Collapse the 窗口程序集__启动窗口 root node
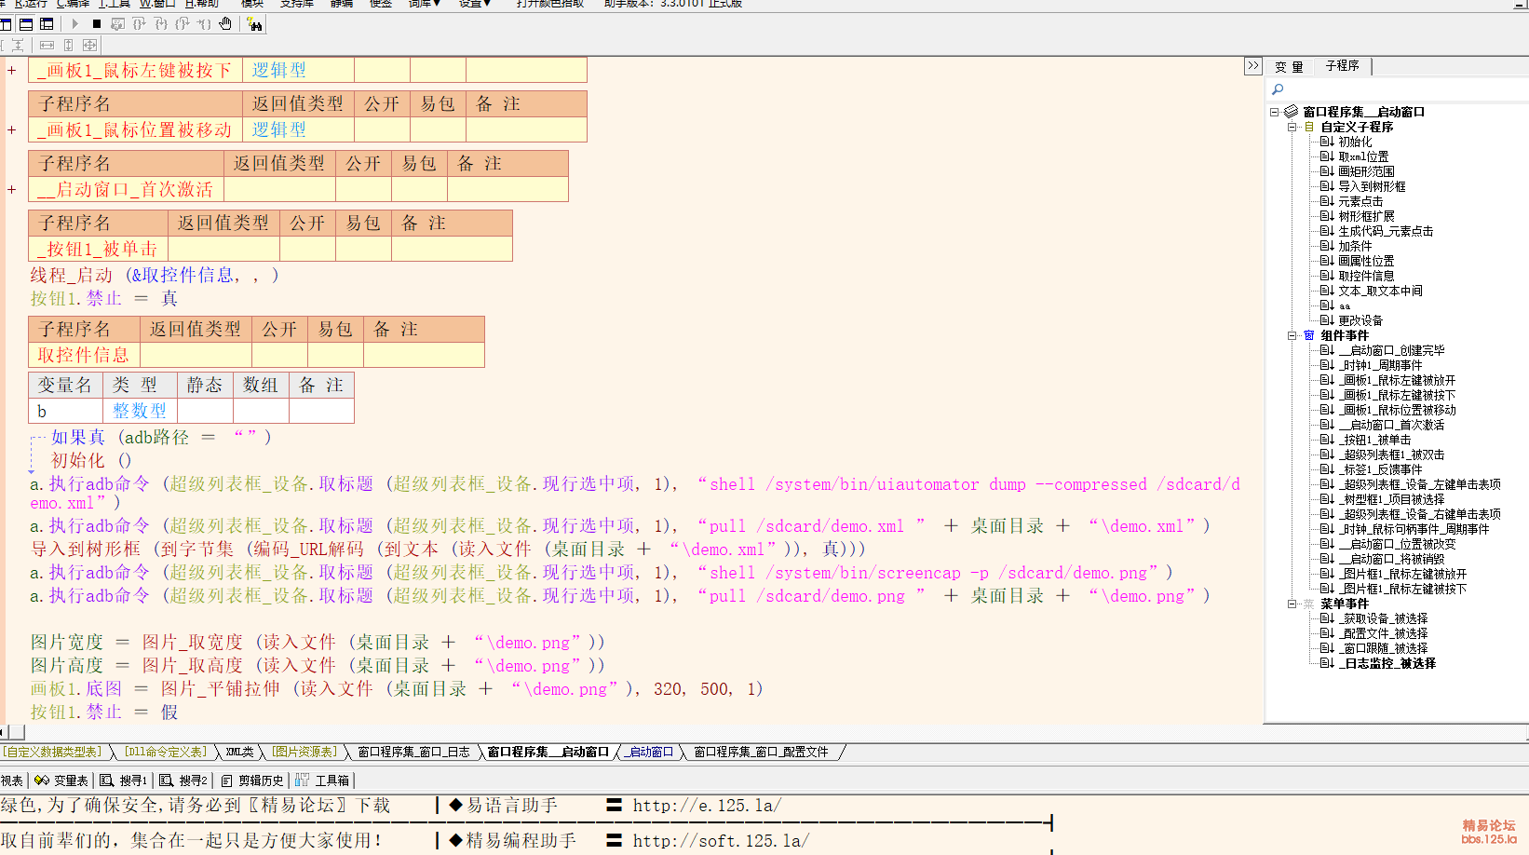 click(1275, 112)
